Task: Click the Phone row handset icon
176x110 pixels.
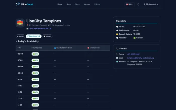Action: pos(117,54)
